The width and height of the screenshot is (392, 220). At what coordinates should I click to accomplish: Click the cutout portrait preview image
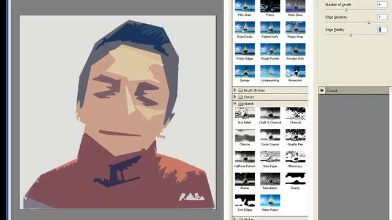(x=118, y=112)
